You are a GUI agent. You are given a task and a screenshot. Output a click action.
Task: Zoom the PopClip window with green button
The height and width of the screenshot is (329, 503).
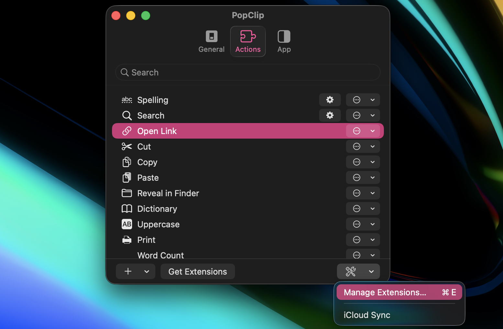(146, 16)
